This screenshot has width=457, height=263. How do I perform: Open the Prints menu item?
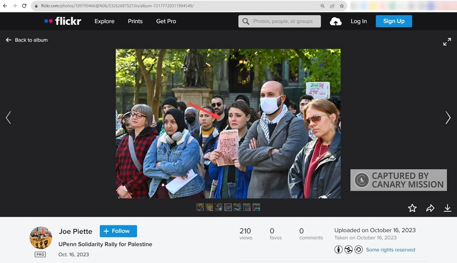click(135, 21)
